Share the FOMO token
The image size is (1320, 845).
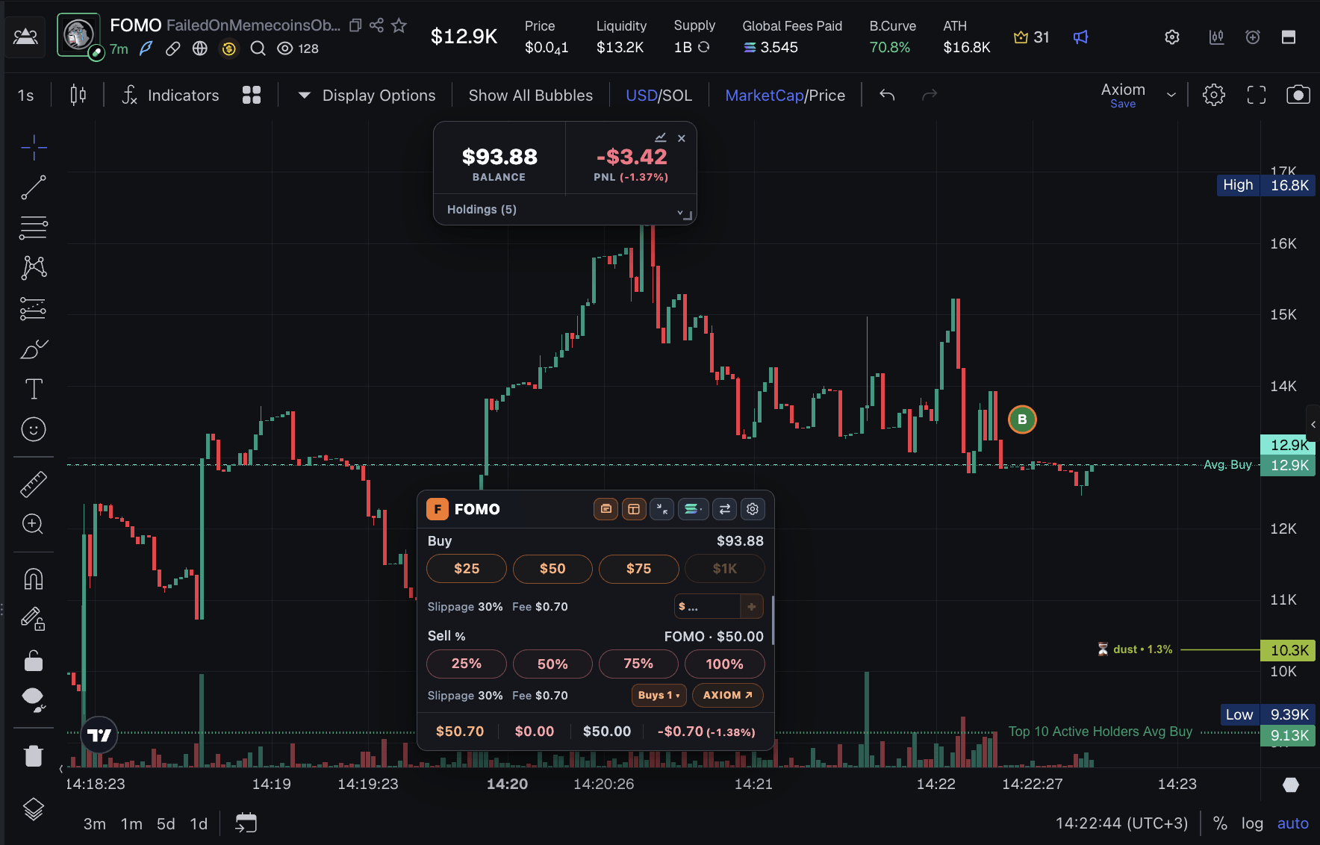376,25
